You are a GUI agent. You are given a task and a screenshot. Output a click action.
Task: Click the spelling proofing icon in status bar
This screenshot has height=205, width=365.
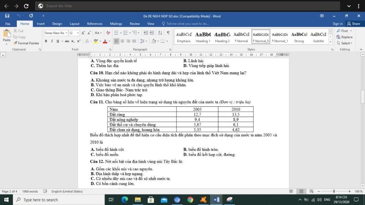(45, 191)
